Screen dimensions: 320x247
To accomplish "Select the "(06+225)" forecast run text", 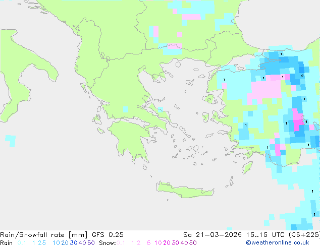I will 304,235.
